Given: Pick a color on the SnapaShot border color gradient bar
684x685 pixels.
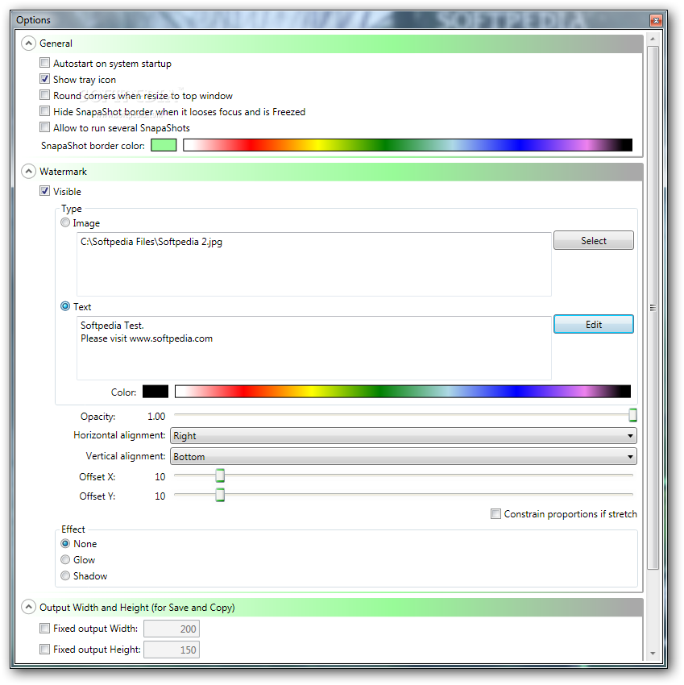Looking at the screenshot, I should (408, 146).
